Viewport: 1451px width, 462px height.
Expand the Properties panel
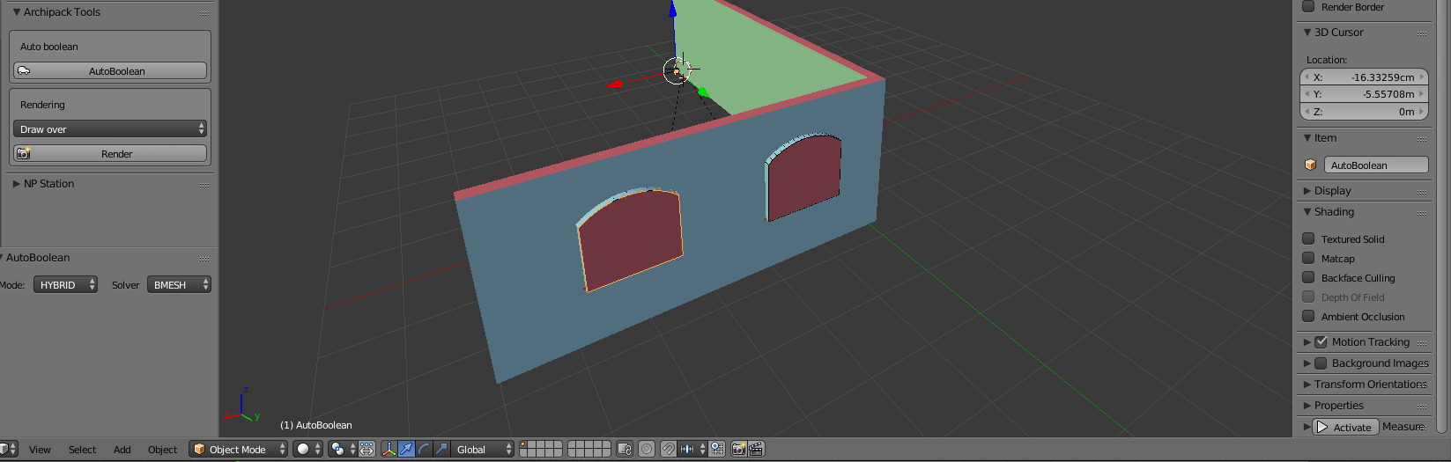1307,406
